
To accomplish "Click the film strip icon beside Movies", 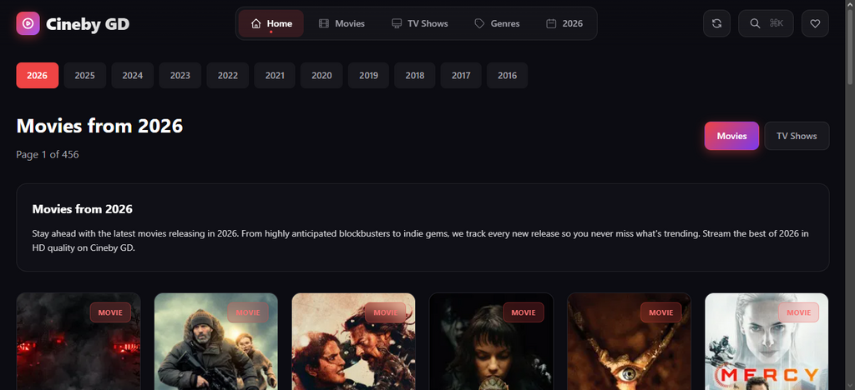I will [x=324, y=23].
